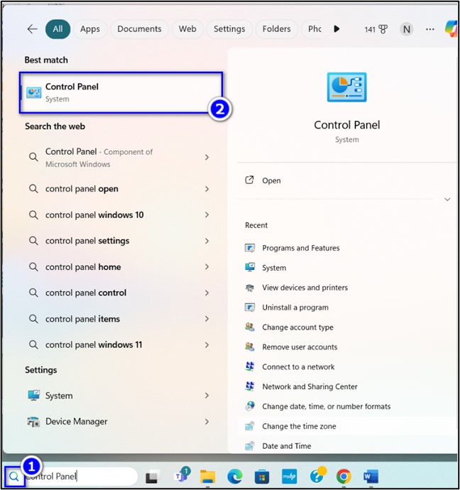Show more filter tabs with play arrow
This screenshot has height=490, width=460.
336,29
